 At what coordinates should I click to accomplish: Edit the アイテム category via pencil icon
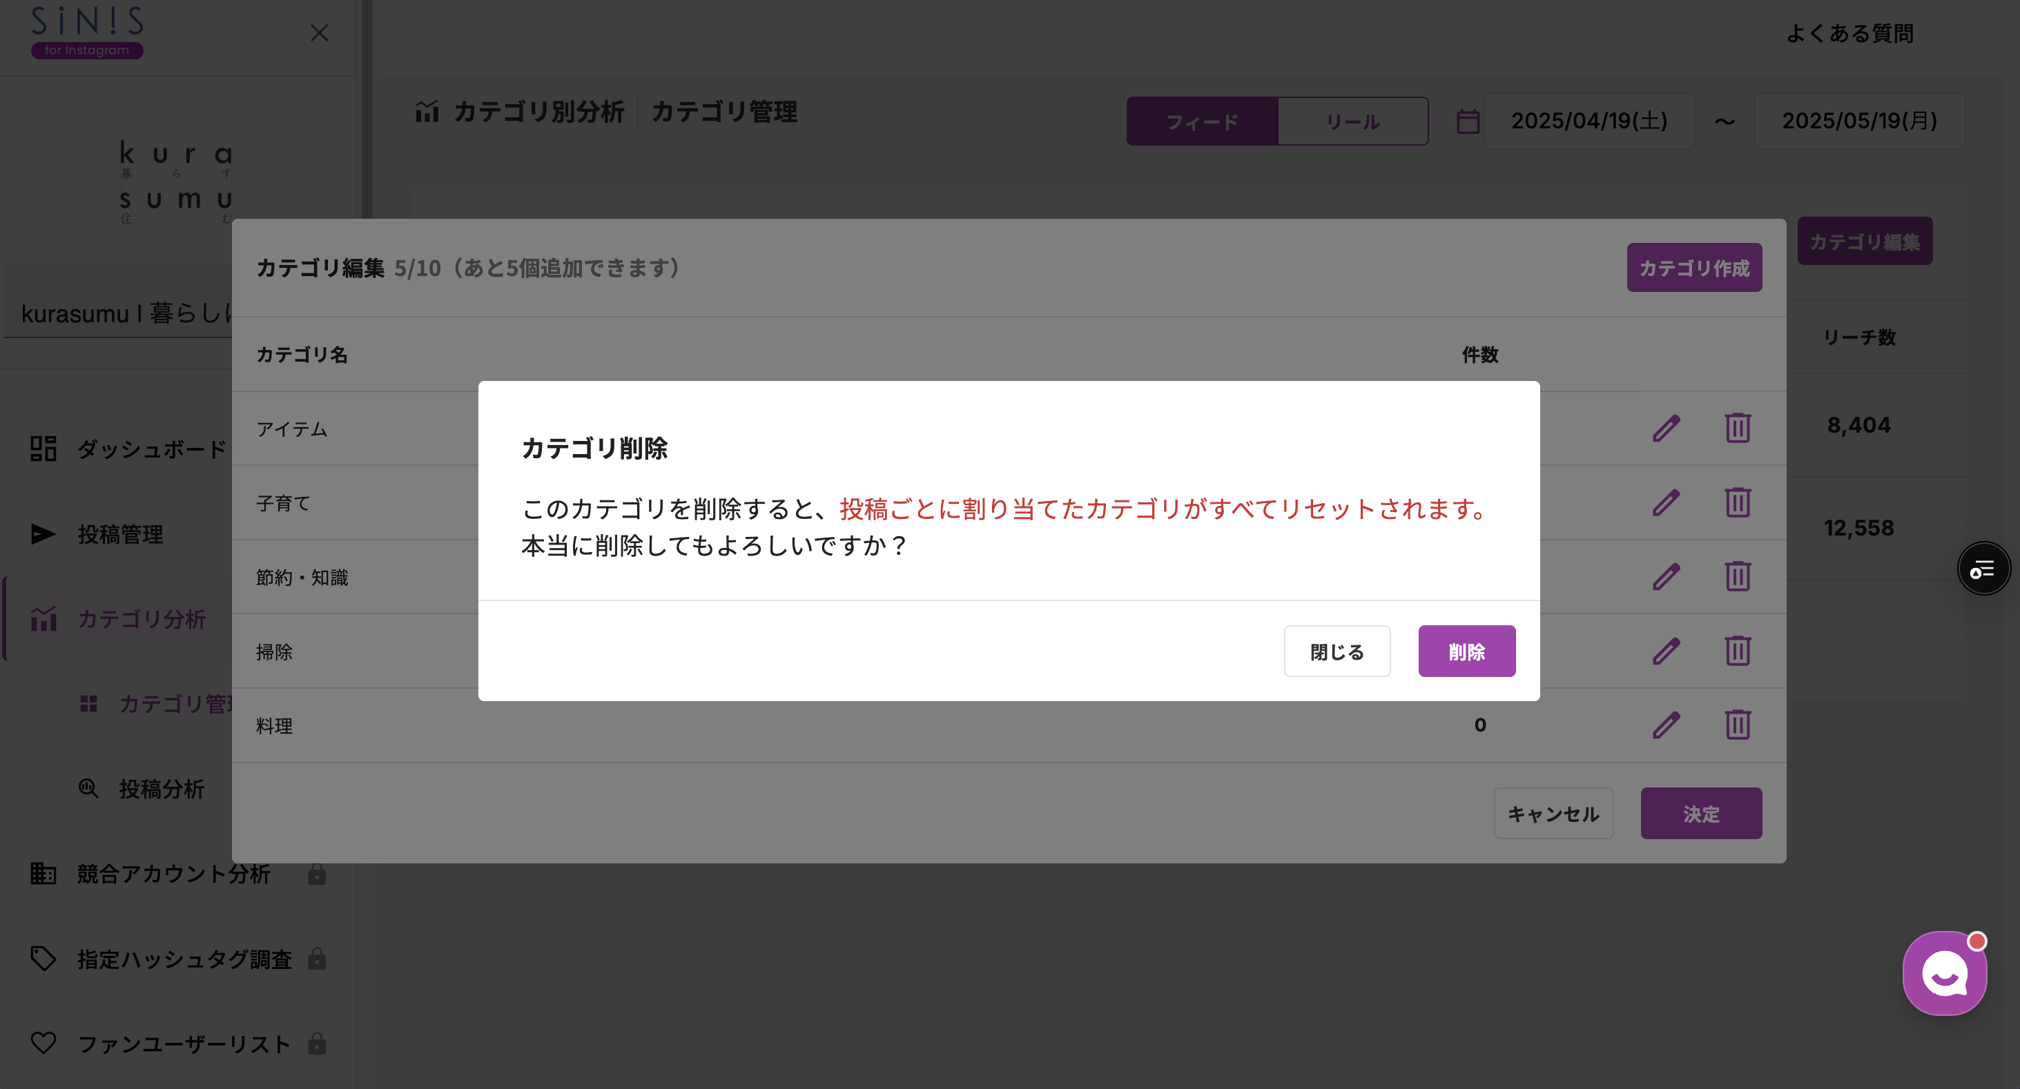pyautogui.click(x=1666, y=428)
